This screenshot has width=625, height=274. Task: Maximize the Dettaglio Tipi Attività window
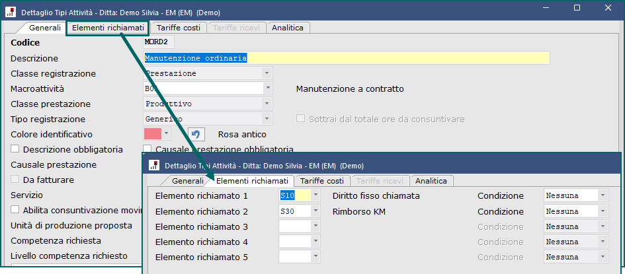tap(577, 8)
